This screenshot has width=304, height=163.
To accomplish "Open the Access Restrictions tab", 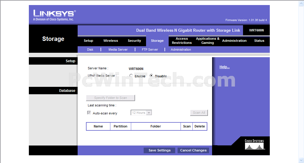I will click(x=182, y=41).
